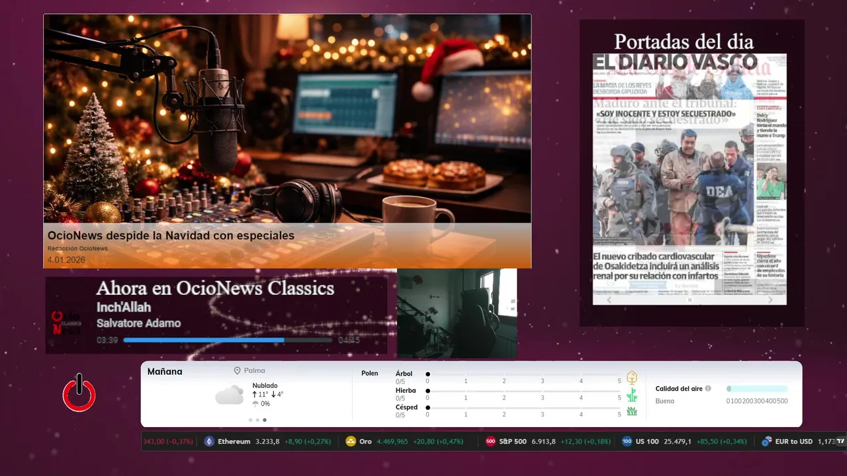Click the Mañana forecast heading

[x=165, y=372]
